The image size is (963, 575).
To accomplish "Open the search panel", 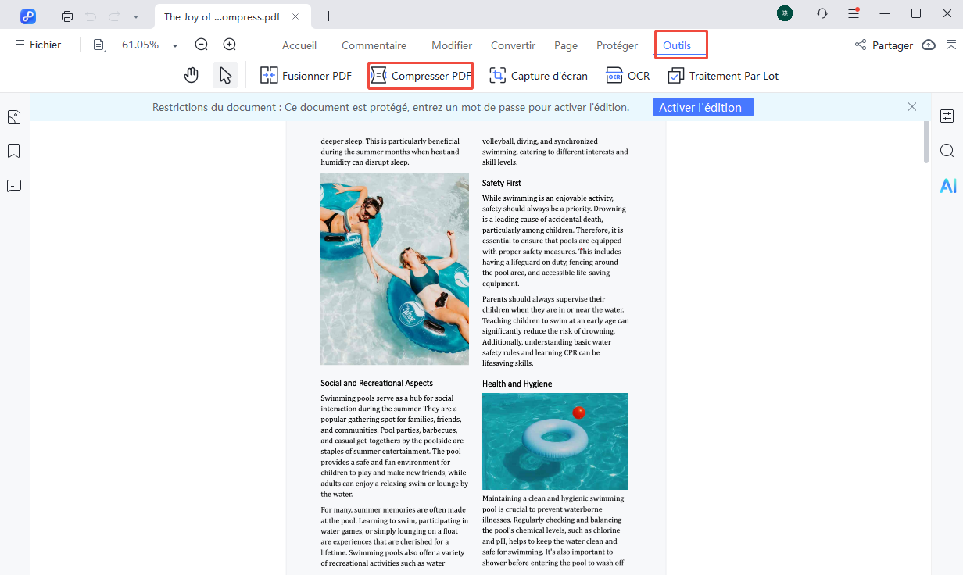I will click(947, 151).
